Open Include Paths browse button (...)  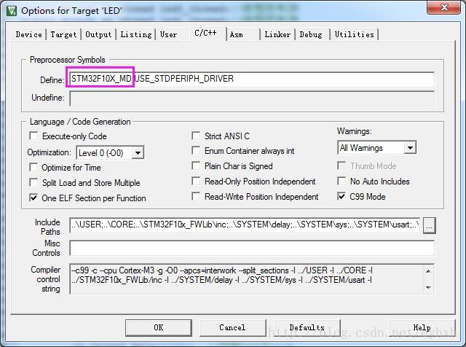coord(429,225)
